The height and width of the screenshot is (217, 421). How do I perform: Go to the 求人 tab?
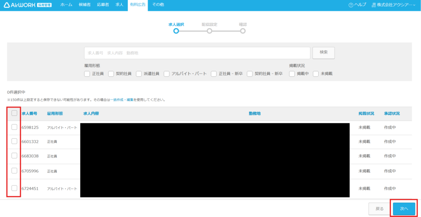tap(119, 5)
